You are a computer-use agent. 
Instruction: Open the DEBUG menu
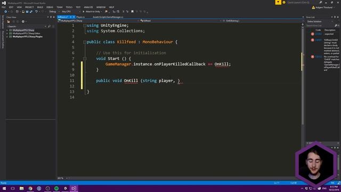click(x=50, y=7)
